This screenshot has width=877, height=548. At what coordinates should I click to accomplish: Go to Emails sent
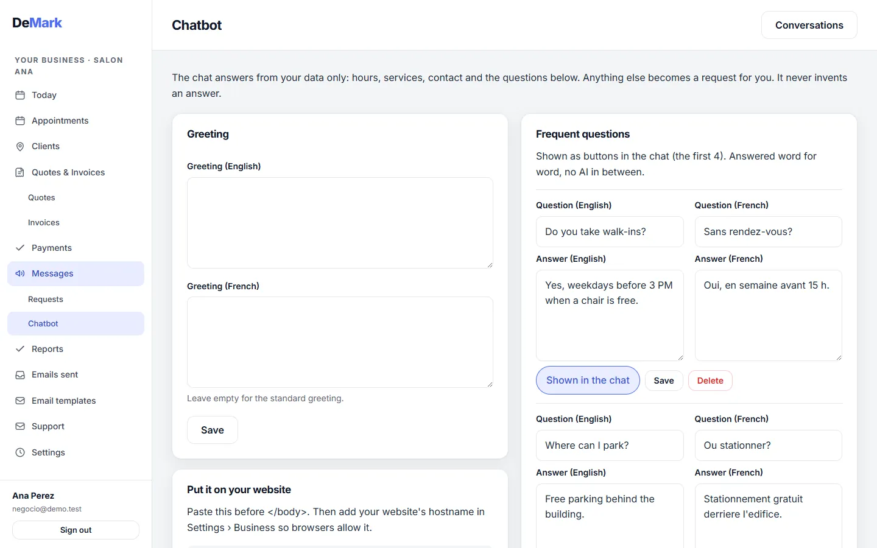point(76,374)
